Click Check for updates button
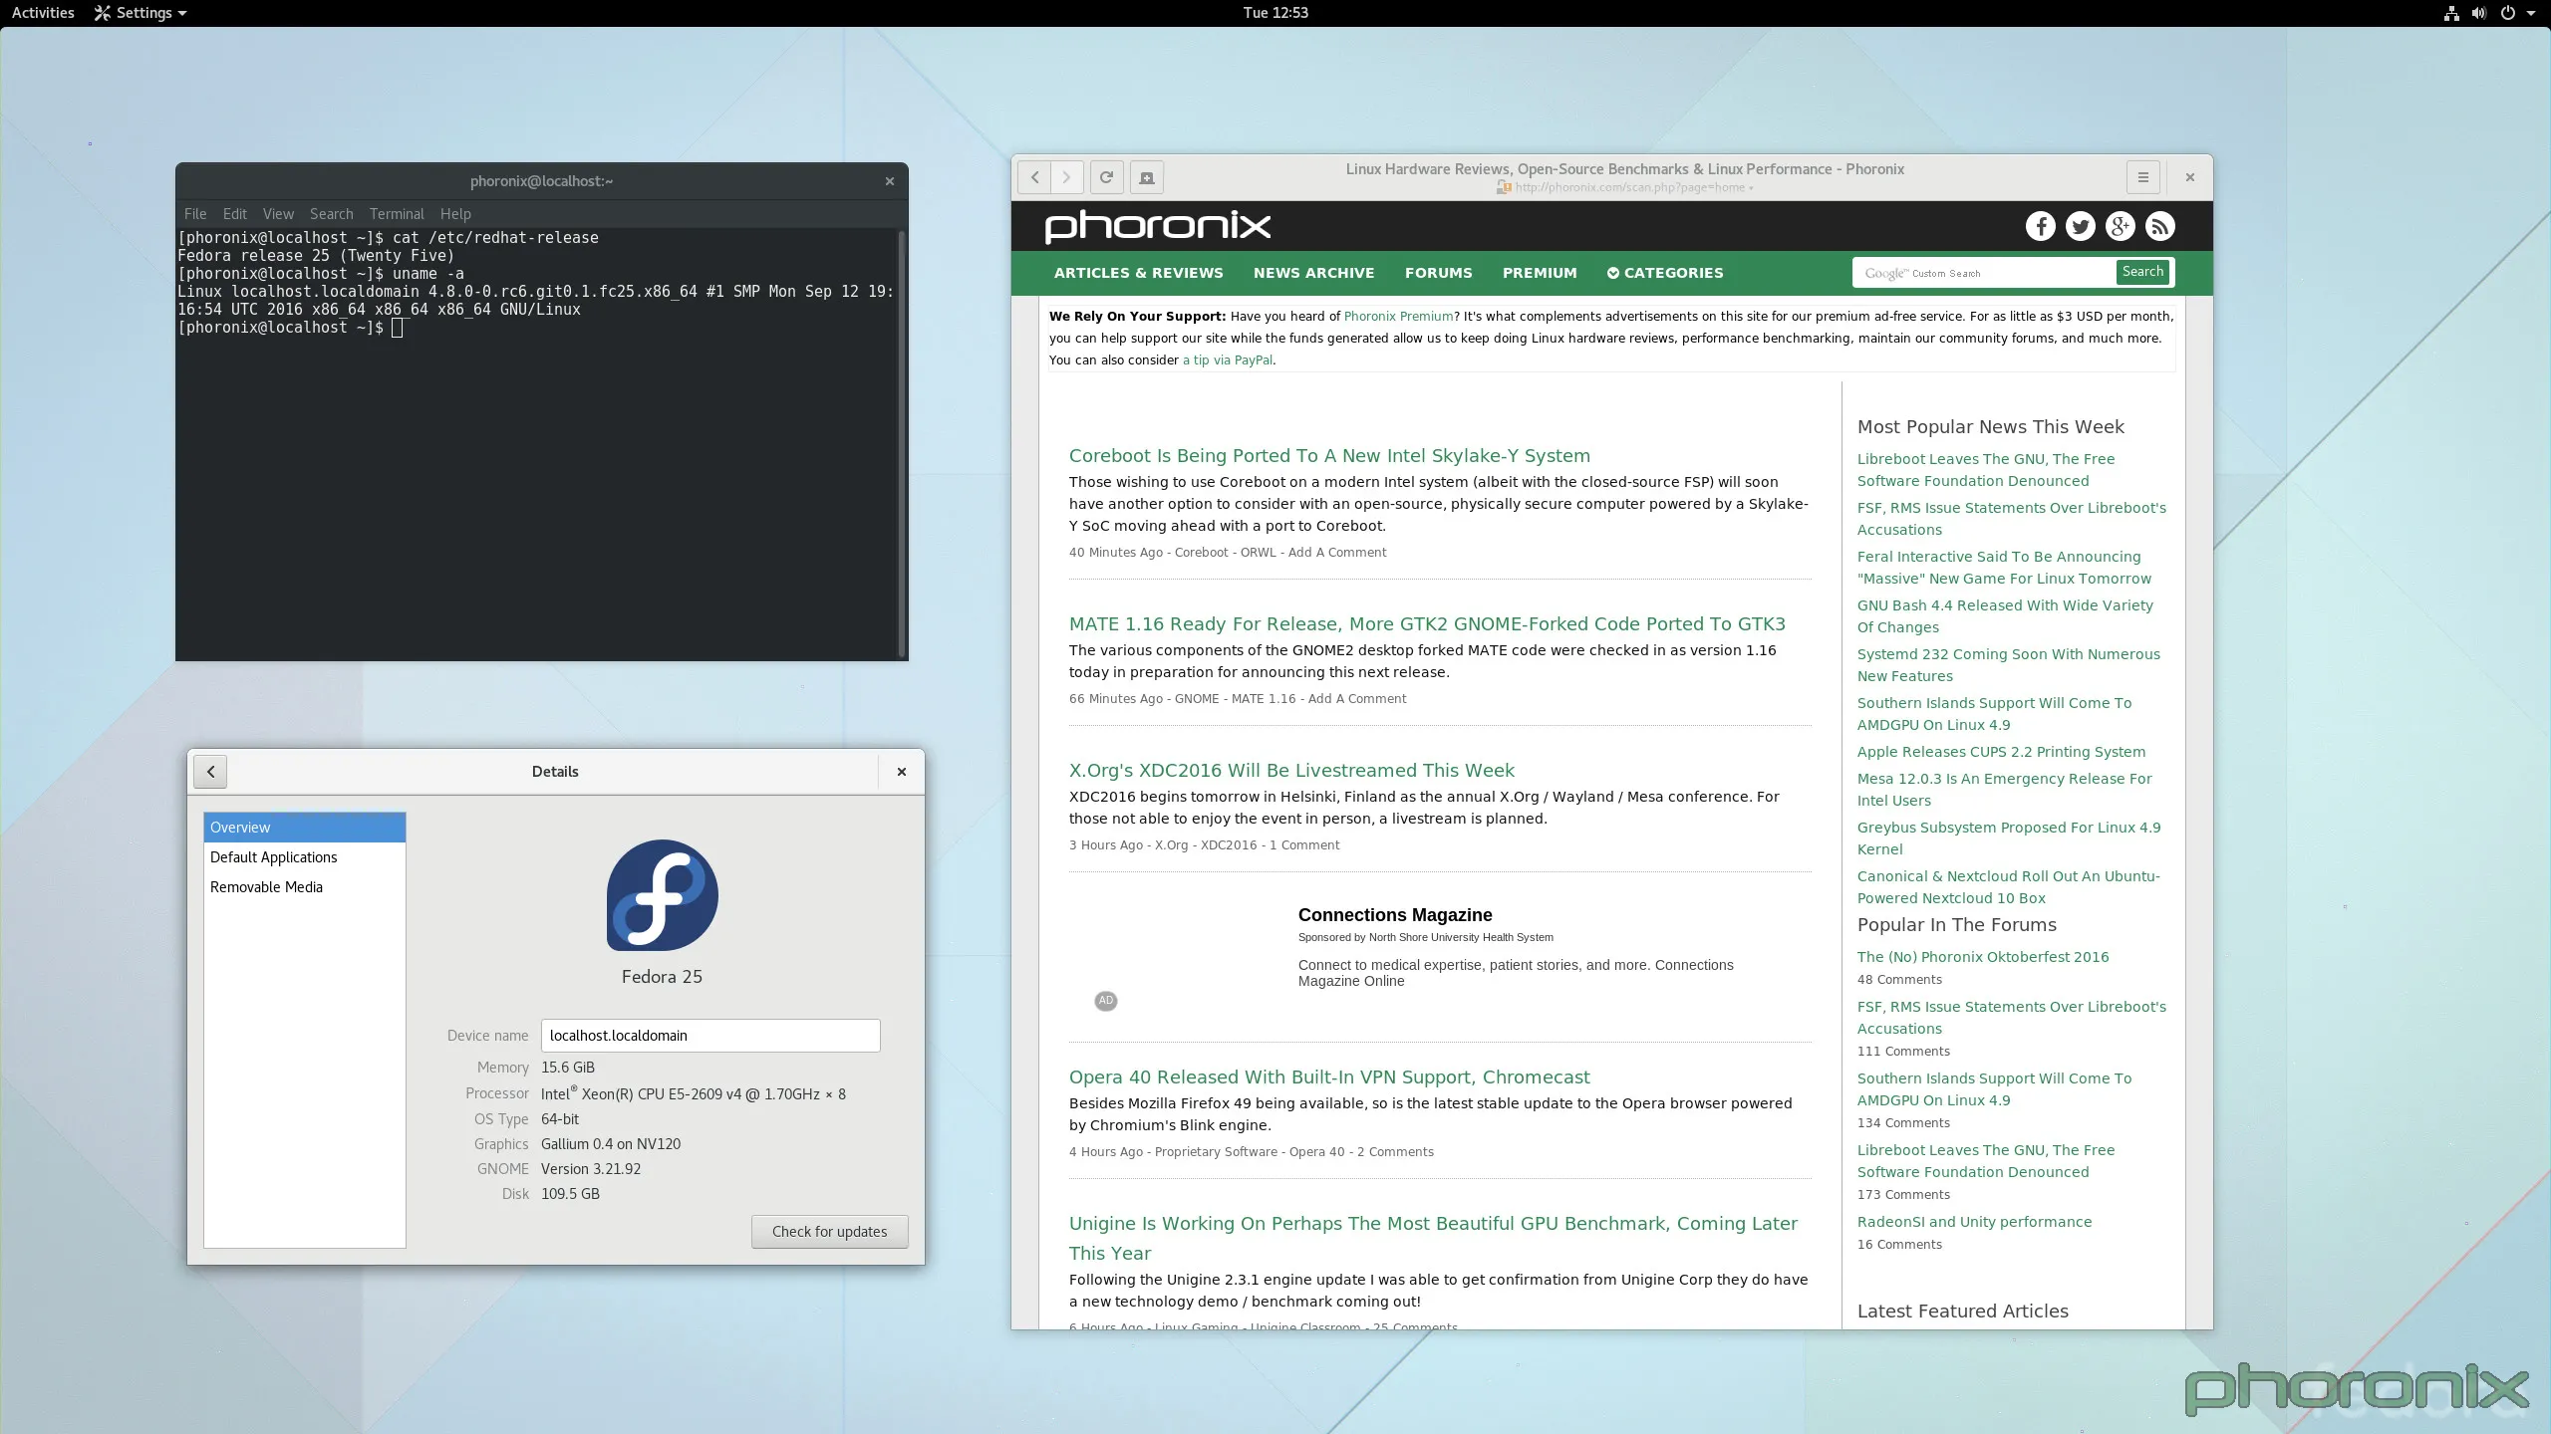Screen dimensions: 2551x1434 point(830,1232)
